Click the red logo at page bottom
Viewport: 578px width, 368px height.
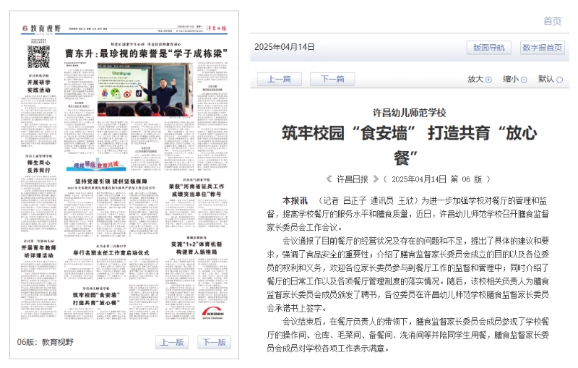click(212, 312)
